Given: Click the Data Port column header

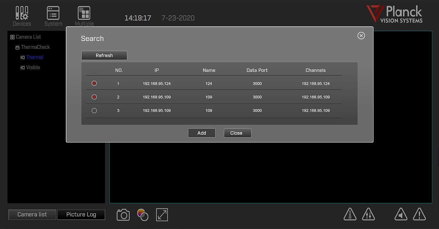Looking at the screenshot, I should [x=257, y=70].
